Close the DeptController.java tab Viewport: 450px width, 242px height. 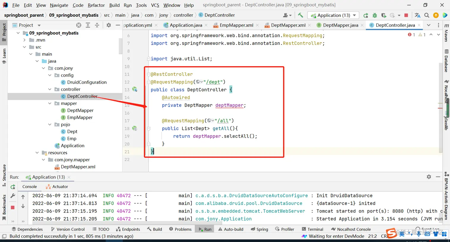point(419,25)
